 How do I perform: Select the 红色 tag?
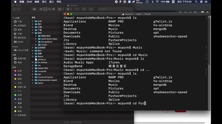coord(18,71)
